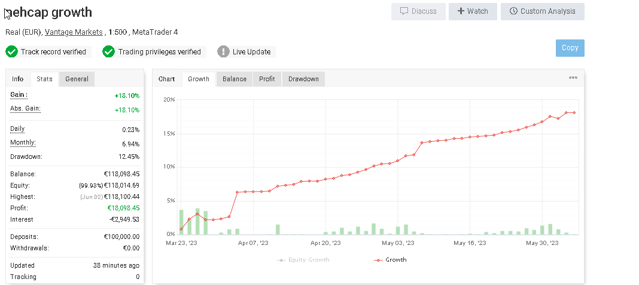The width and height of the screenshot is (639, 285).
Task: Toggle the red Growth legend series
Action: point(390,260)
